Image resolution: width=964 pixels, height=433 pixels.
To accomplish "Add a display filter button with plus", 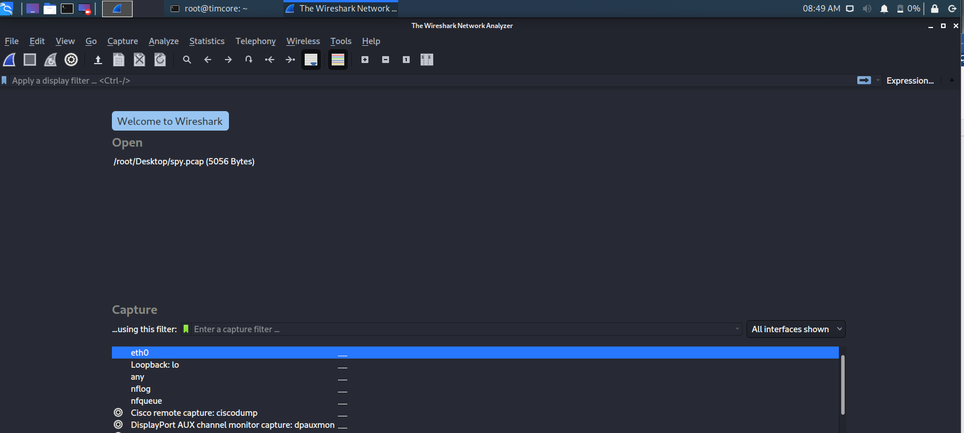I will coord(952,81).
